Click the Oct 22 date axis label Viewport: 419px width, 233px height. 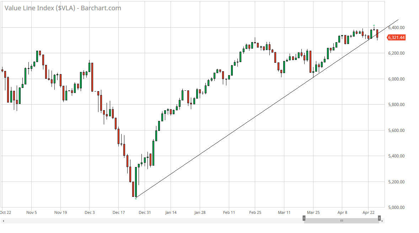pos(6,212)
